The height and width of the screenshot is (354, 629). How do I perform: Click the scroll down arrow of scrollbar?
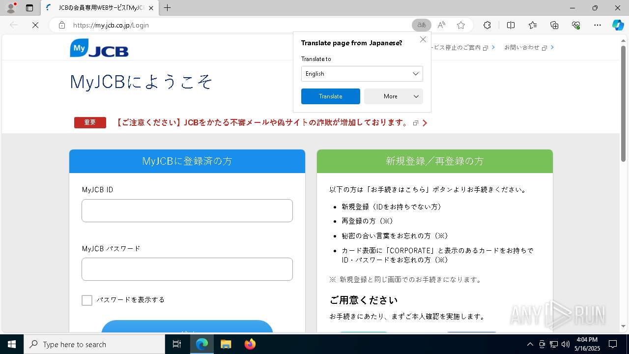click(x=624, y=326)
